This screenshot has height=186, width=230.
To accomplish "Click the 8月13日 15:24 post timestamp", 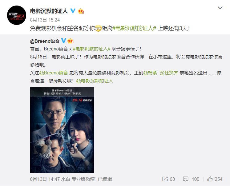I will (x=45, y=20).
